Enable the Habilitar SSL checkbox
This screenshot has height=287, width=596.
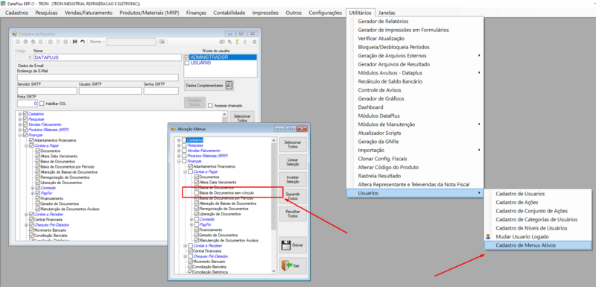(42, 104)
